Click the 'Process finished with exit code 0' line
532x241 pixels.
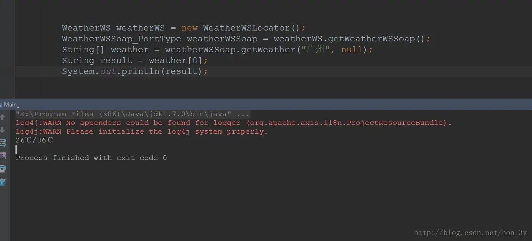click(91, 158)
